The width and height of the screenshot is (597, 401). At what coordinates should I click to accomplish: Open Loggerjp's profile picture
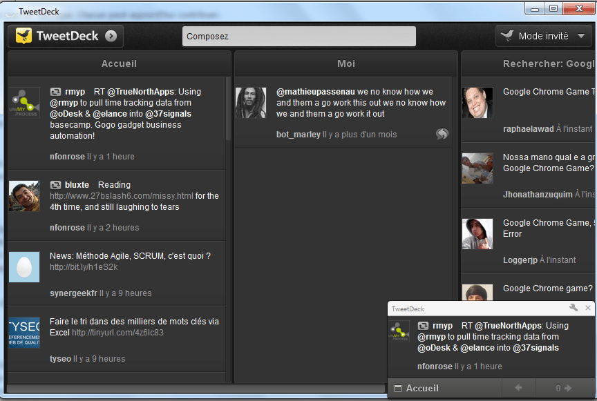pos(477,234)
